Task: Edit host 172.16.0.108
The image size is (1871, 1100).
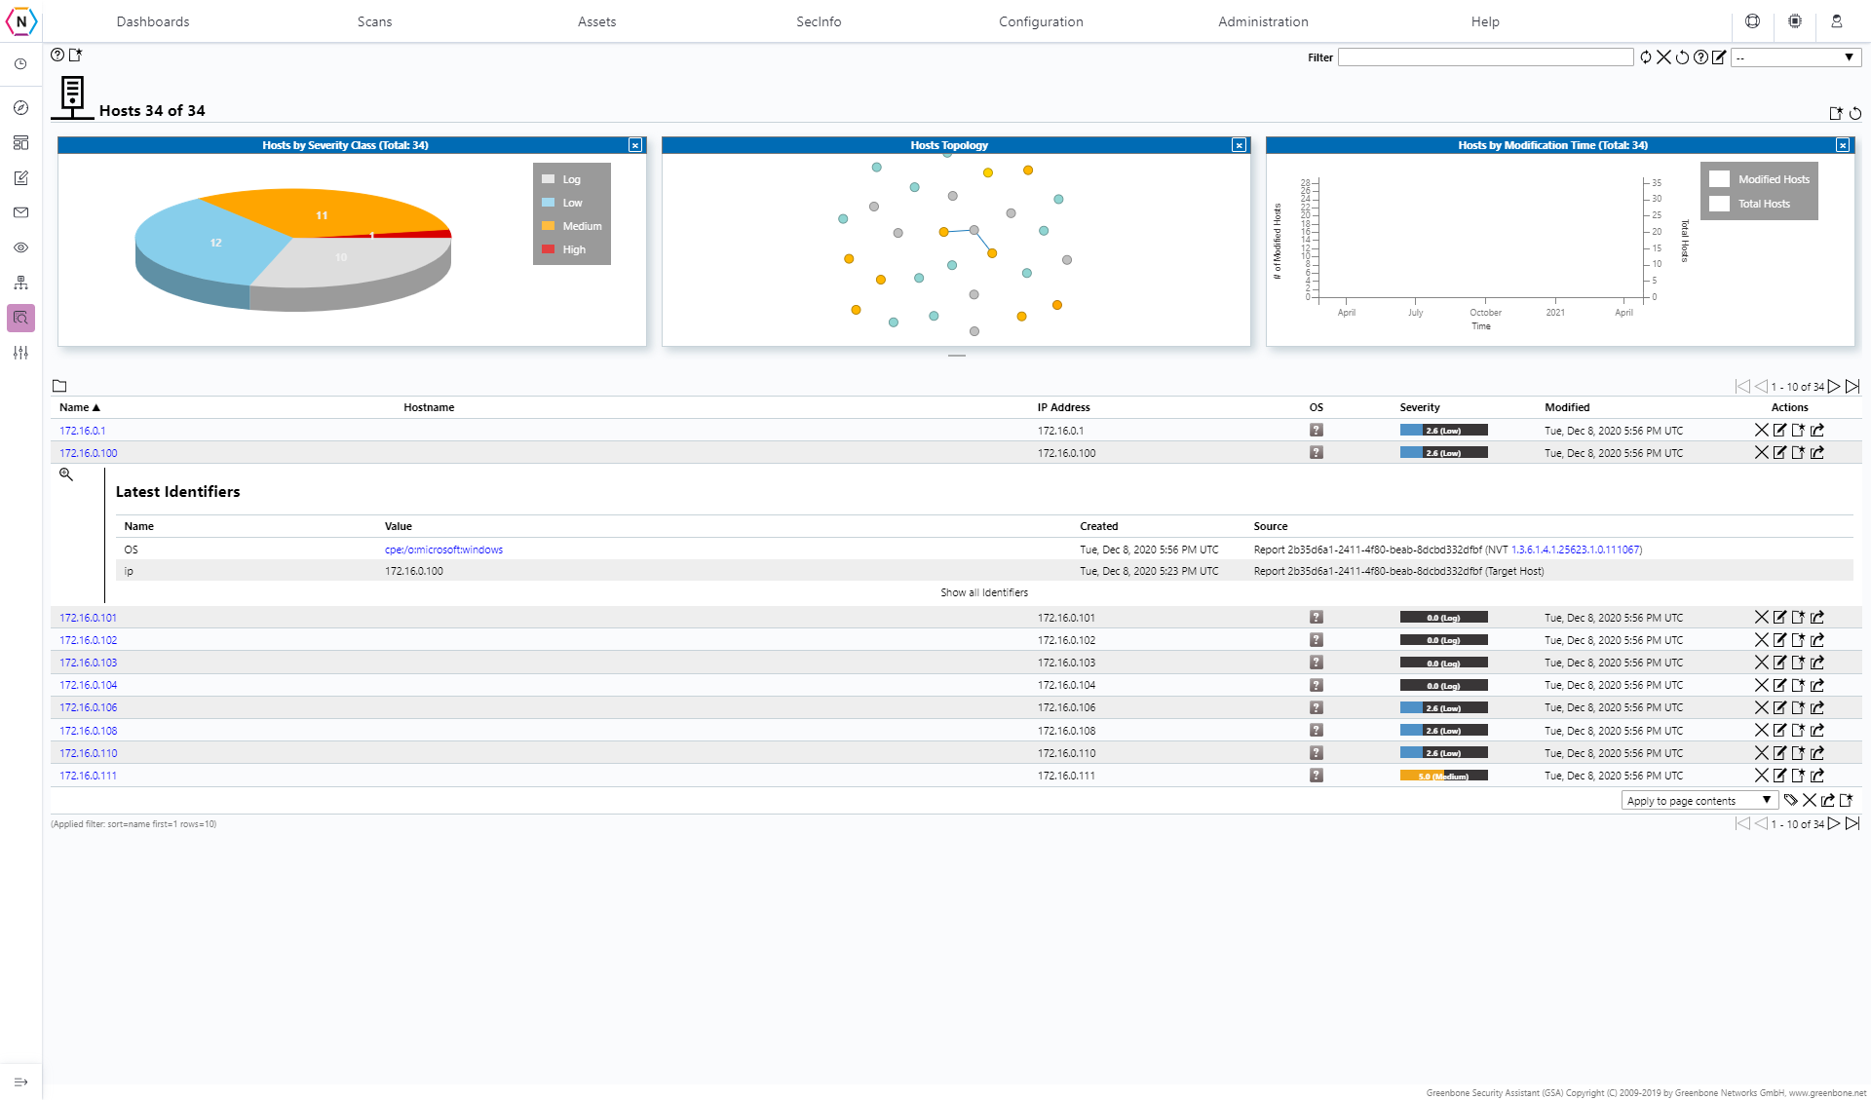Action: point(1779,730)
